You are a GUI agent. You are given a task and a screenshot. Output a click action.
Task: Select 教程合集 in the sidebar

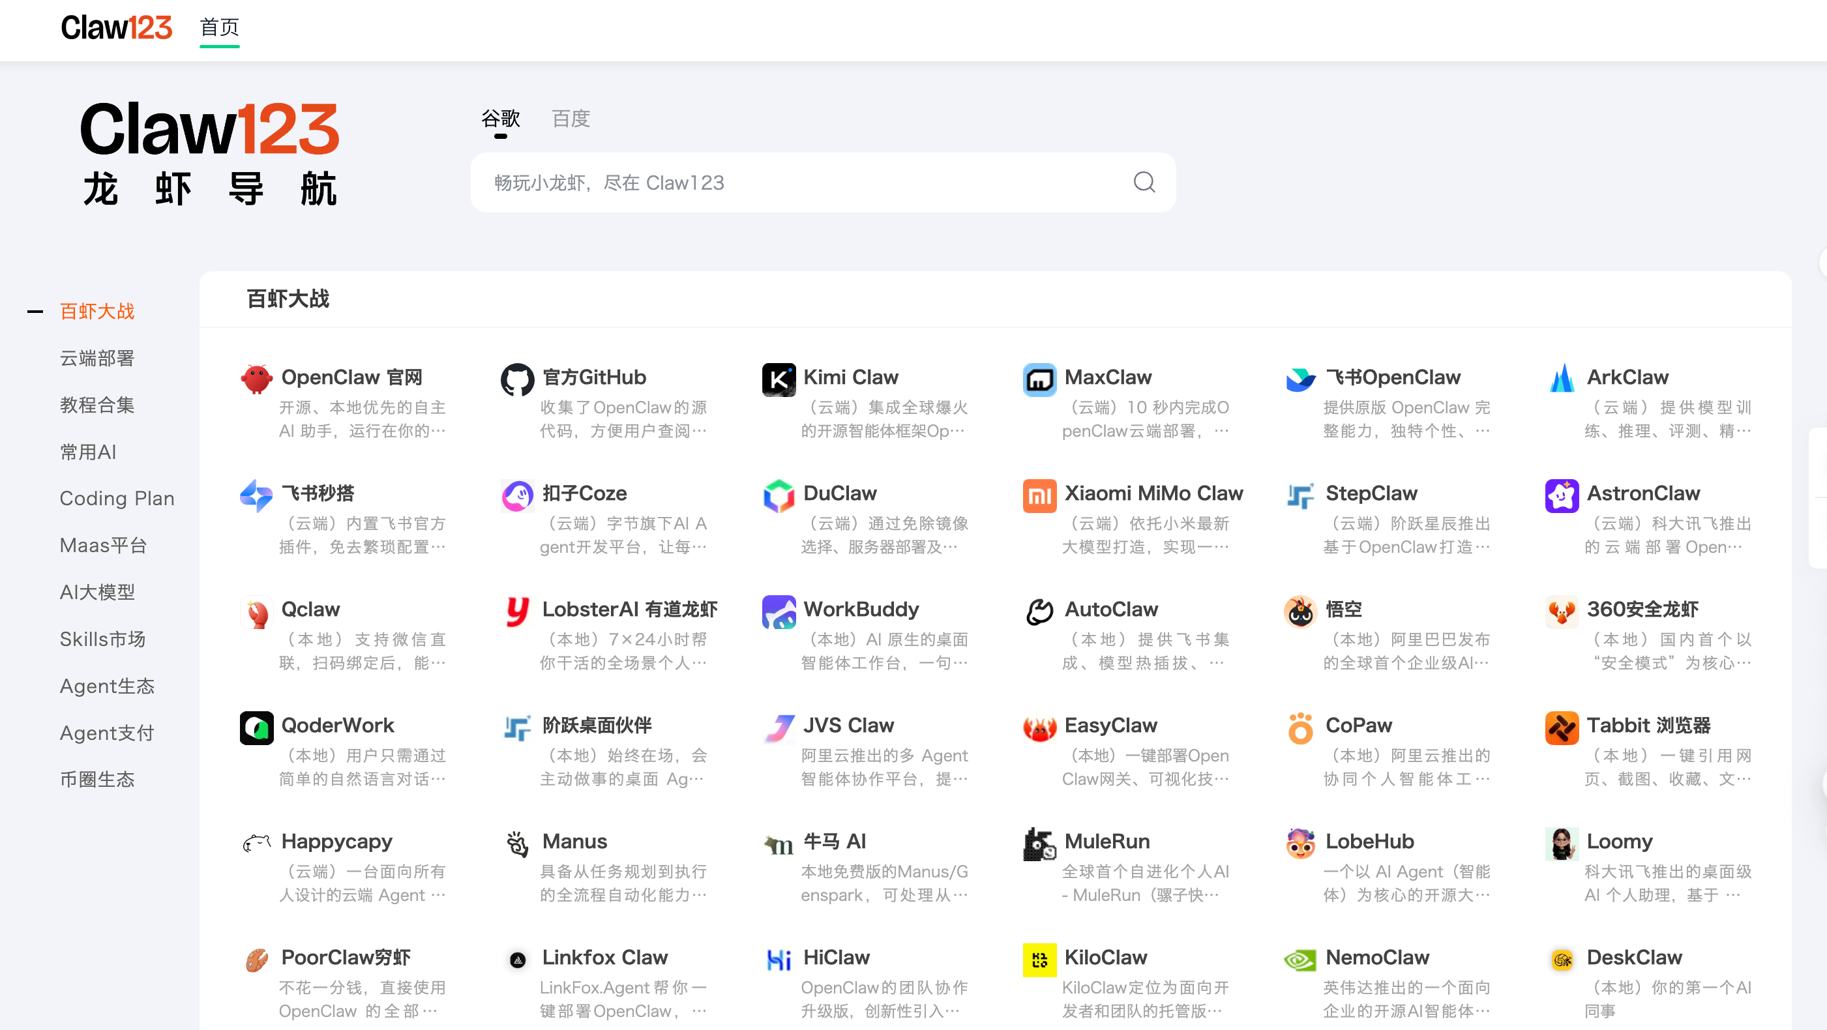point(97,405)
